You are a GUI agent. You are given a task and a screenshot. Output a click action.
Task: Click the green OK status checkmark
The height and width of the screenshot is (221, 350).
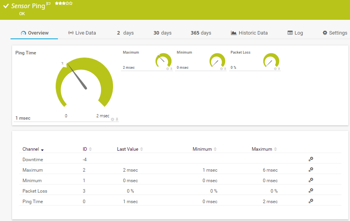(x=6, y=6)
